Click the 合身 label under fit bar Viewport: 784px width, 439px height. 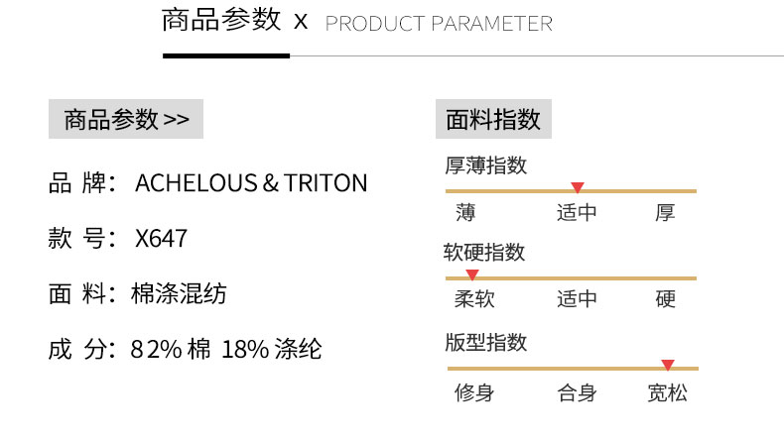click(577, 392)
